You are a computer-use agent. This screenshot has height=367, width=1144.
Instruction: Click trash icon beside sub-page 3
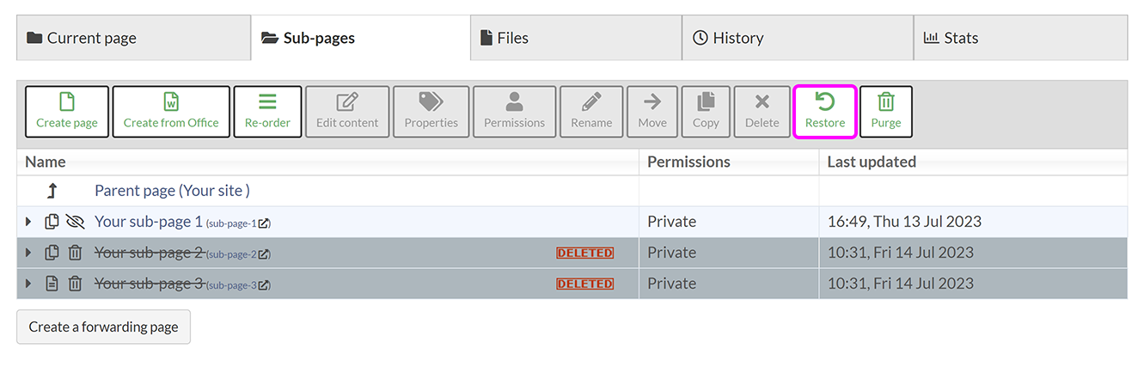pos(75,284)
